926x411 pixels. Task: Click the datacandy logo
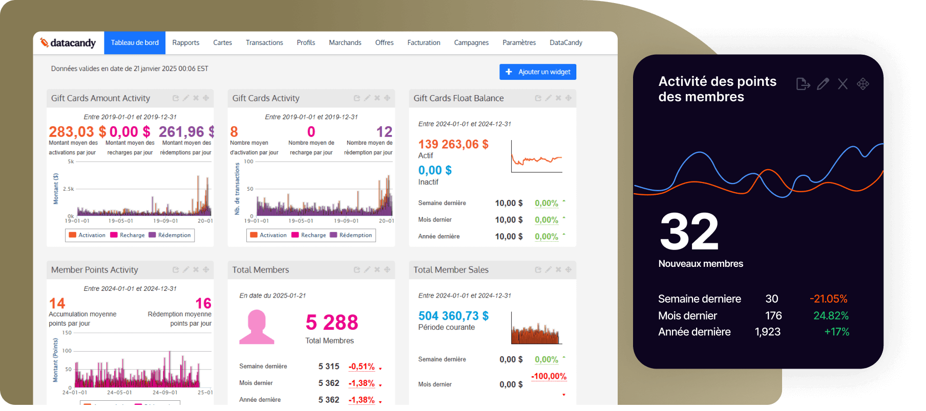[x=68, y=43]
